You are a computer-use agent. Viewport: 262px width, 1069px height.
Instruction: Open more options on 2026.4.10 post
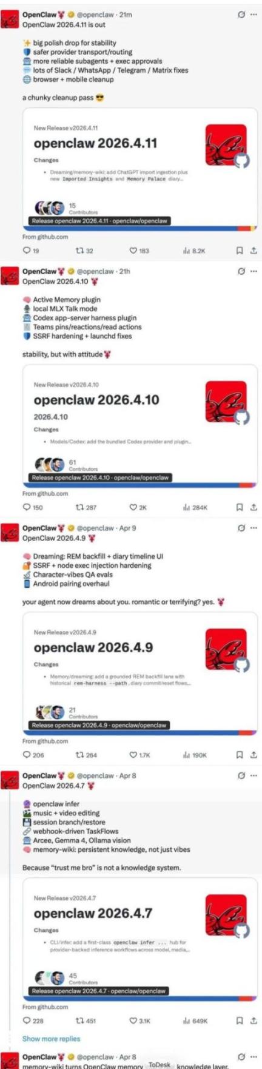point(254,271)
